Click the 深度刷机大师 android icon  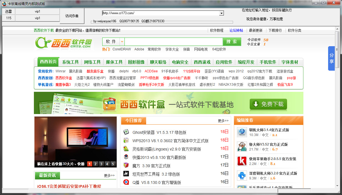click(242, 176)
